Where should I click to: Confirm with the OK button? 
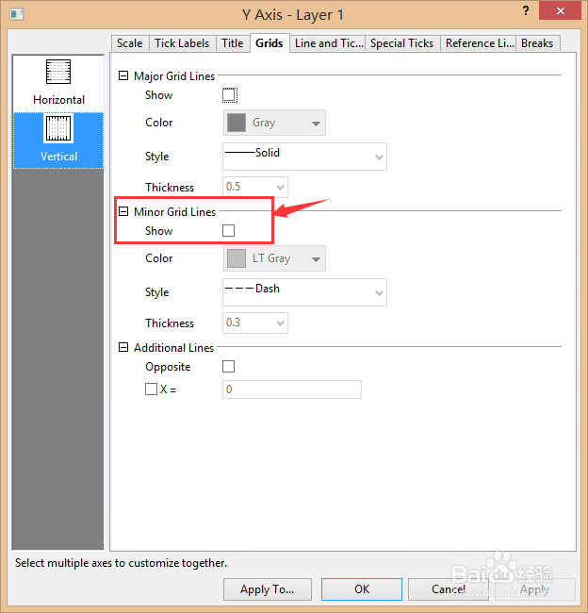click(362, 589)
